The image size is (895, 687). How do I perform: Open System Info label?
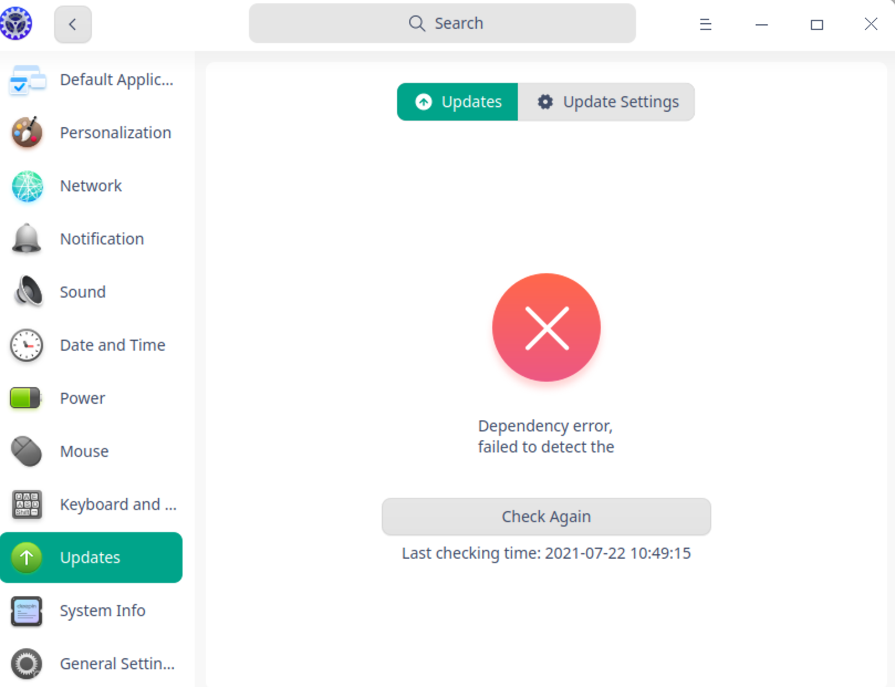pos(103,611)
